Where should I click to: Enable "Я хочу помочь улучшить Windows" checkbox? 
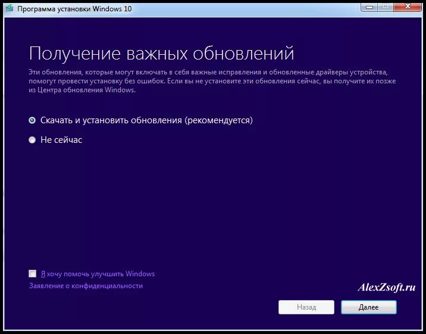click(x=32, y=274)
